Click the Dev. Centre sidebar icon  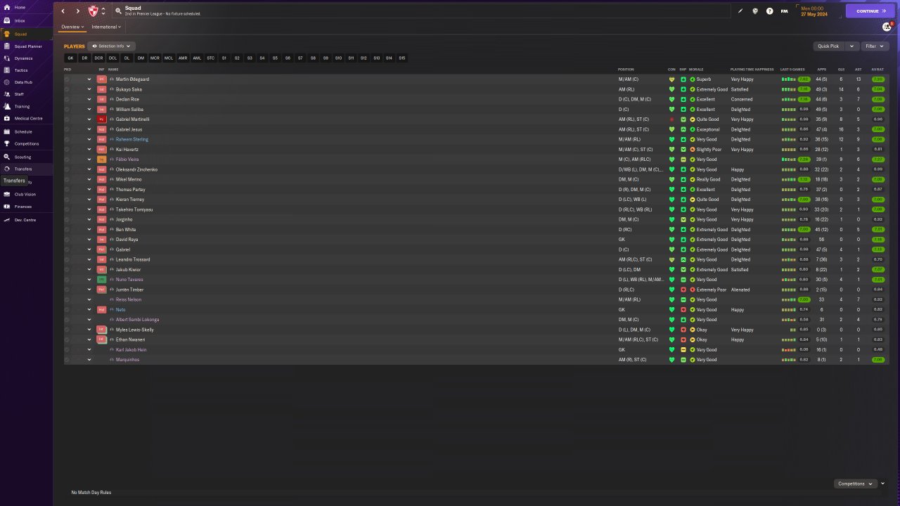click(x=6, y=220)
